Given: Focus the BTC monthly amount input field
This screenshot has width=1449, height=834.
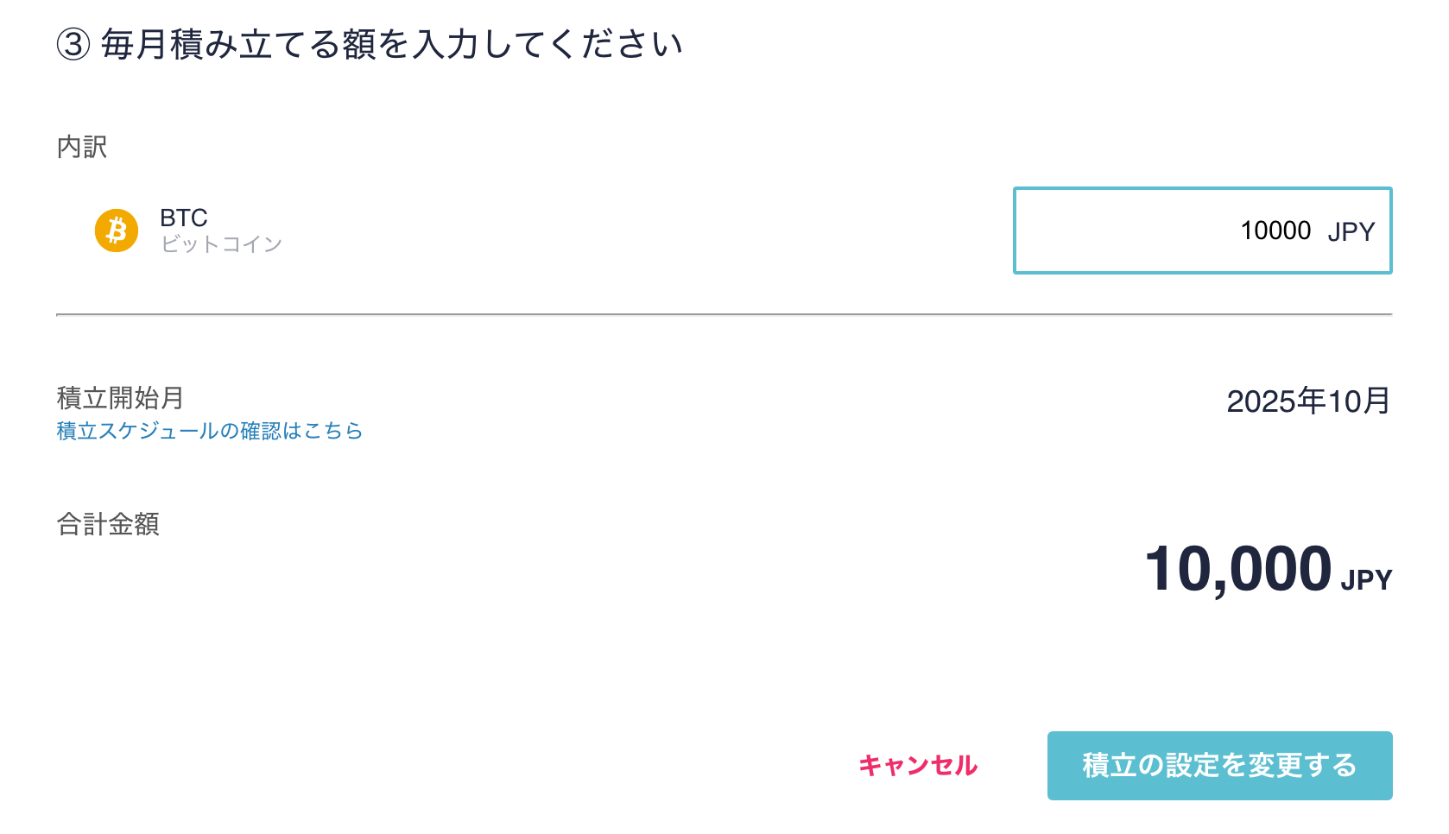Looking at the screenshot, I should click(1202, 231).
